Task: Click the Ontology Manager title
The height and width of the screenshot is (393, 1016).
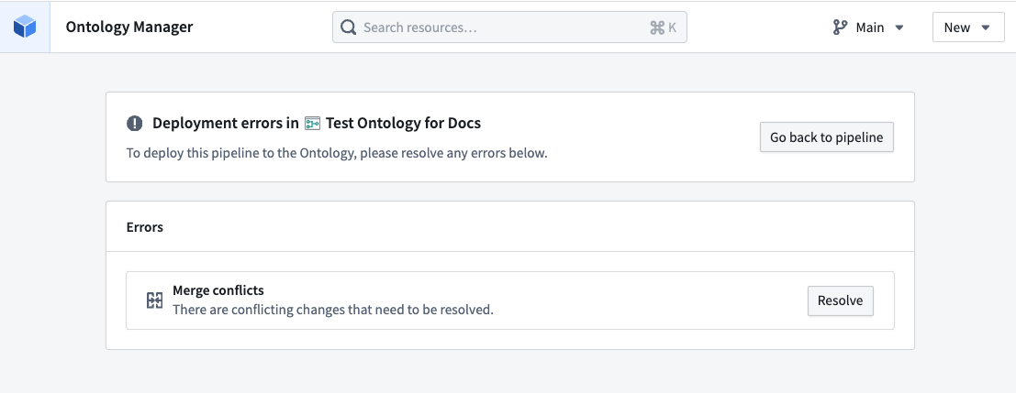Action: click(x=129, y=27)
